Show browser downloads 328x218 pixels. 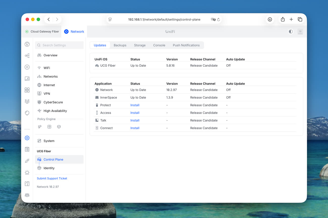coord(270,19)
